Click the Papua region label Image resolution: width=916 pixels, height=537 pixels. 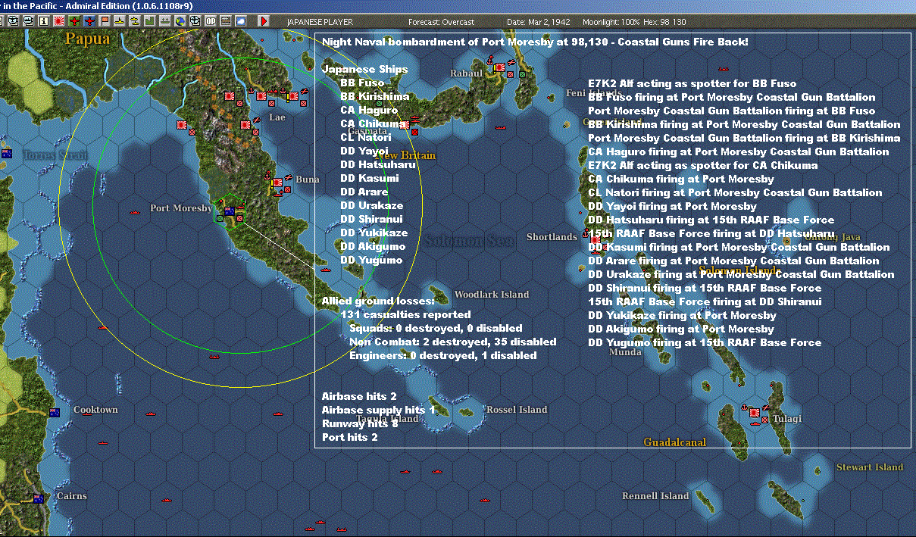click(87, 39)
